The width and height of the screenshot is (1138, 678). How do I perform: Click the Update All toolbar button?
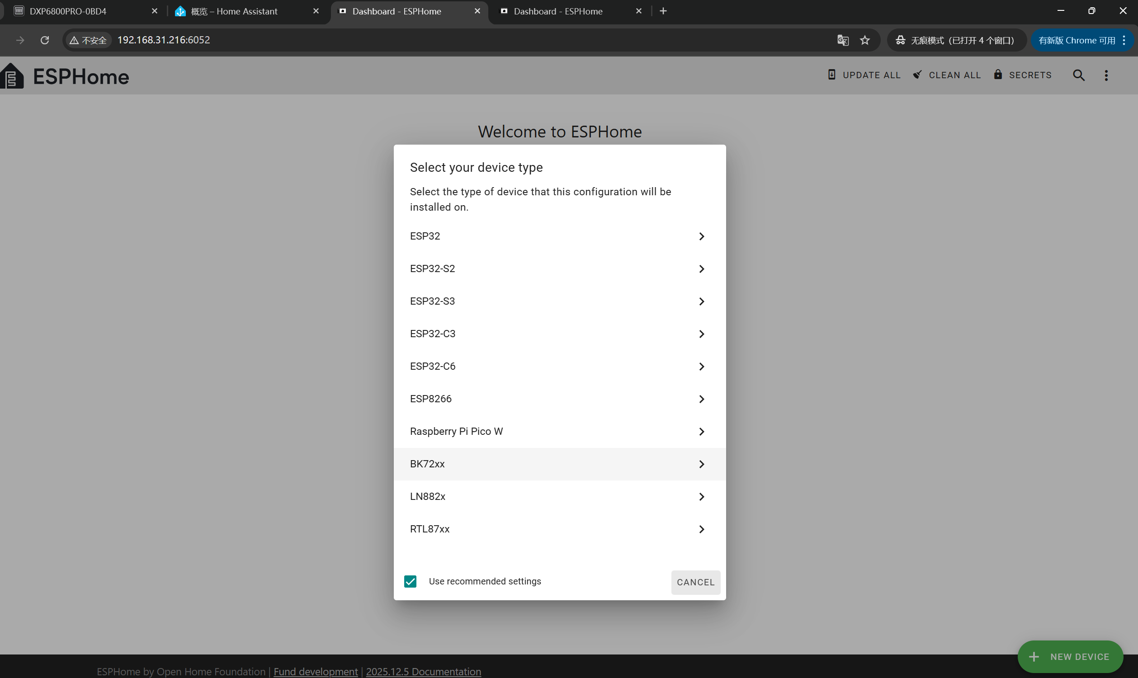click(x=864, y=75)
